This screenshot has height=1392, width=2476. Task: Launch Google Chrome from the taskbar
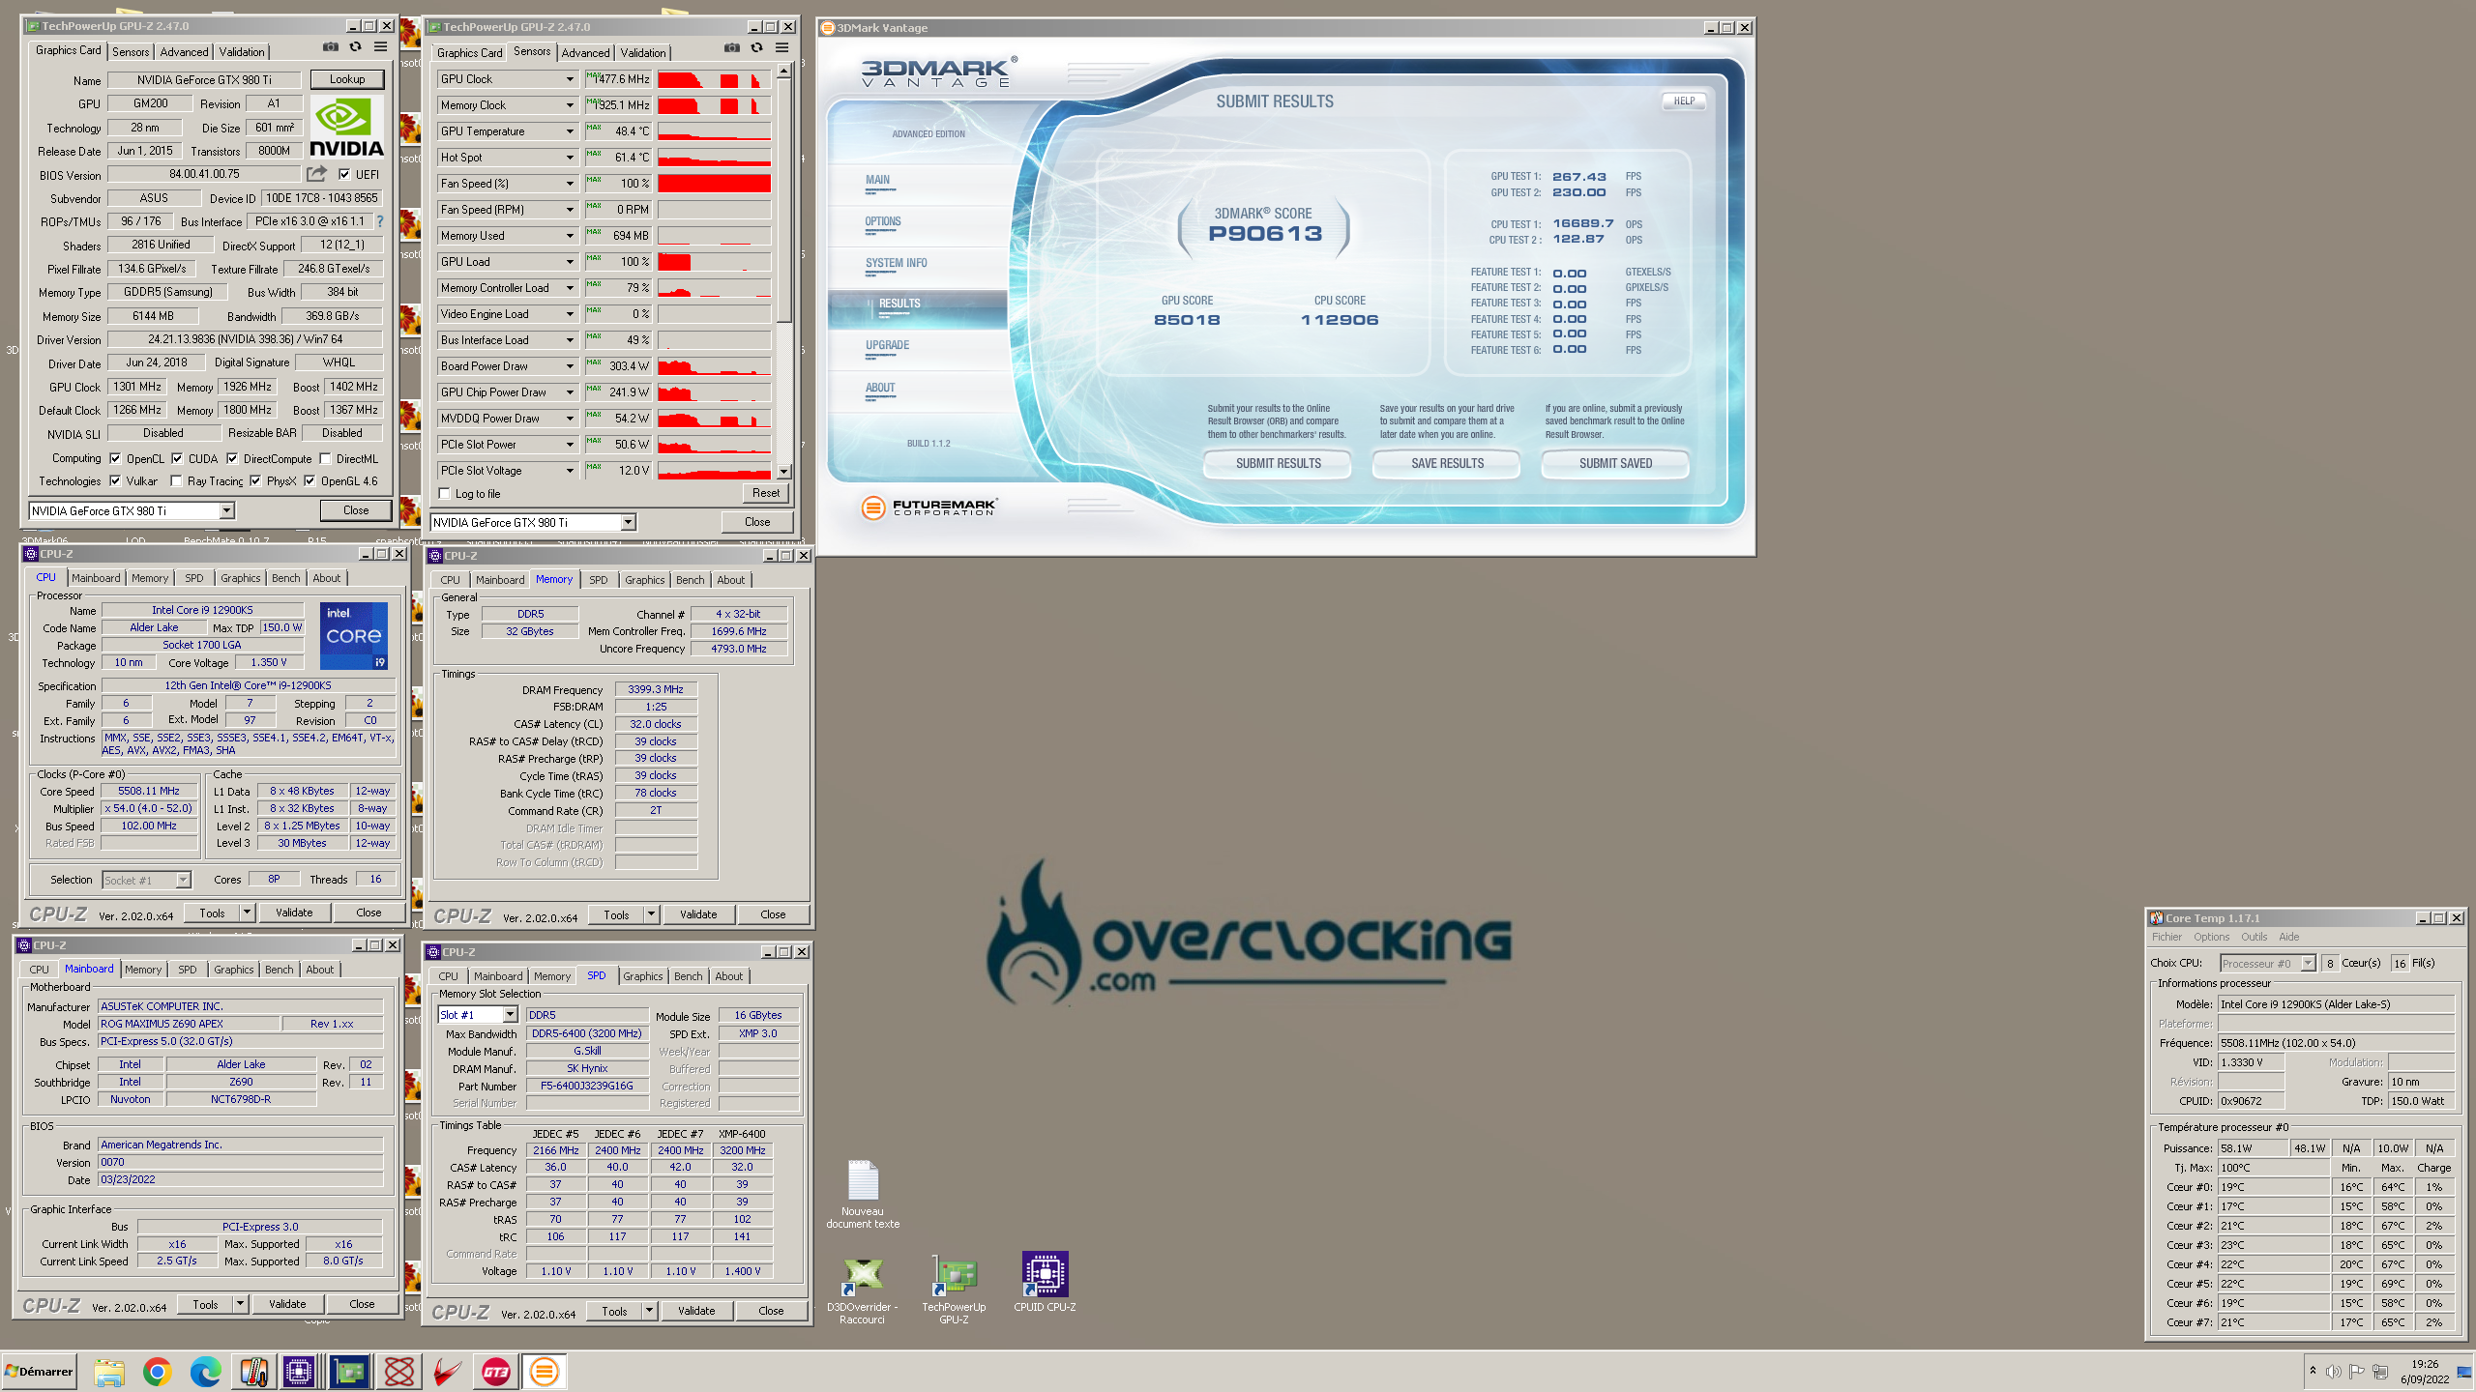coord(157,1372)
